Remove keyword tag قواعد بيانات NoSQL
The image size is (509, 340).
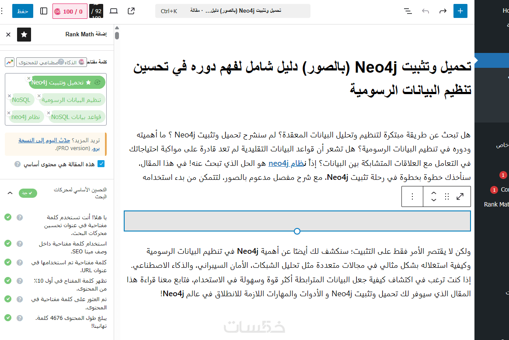tap(49, 113)
